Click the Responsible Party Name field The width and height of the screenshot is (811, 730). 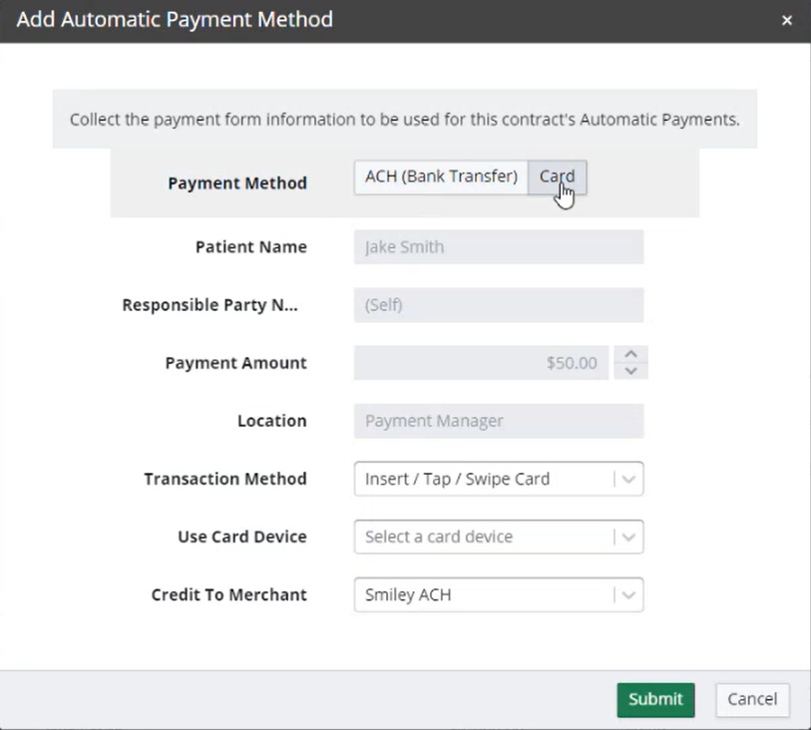498,304
